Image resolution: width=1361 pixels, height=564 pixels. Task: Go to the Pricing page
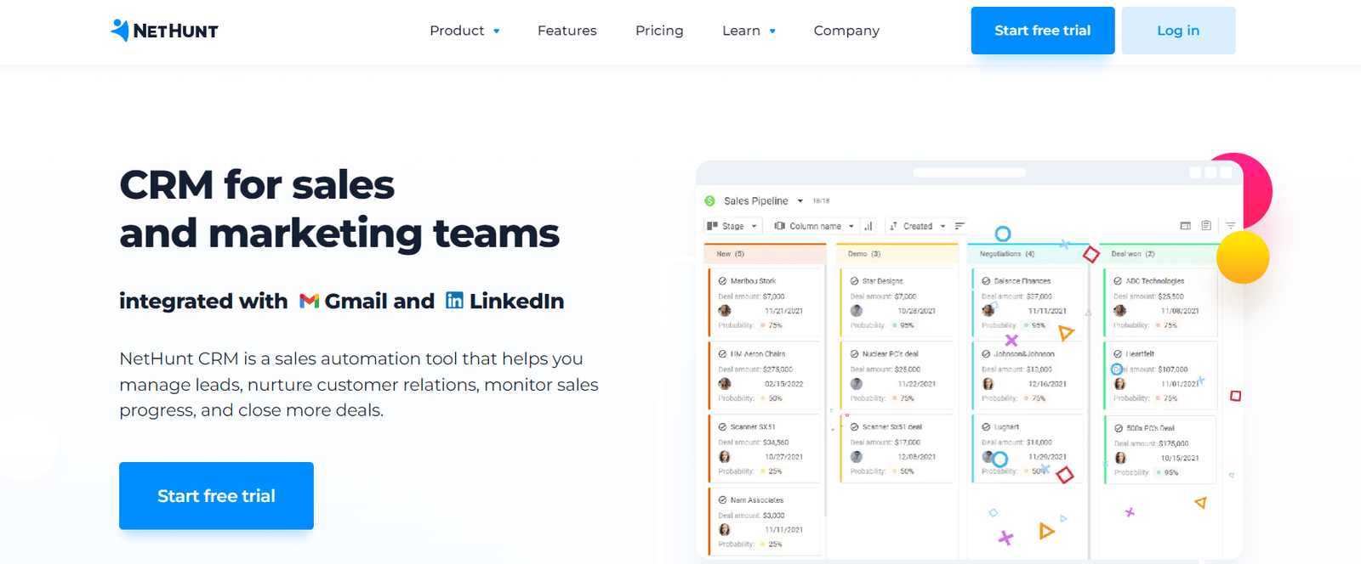tap(659, 31)
